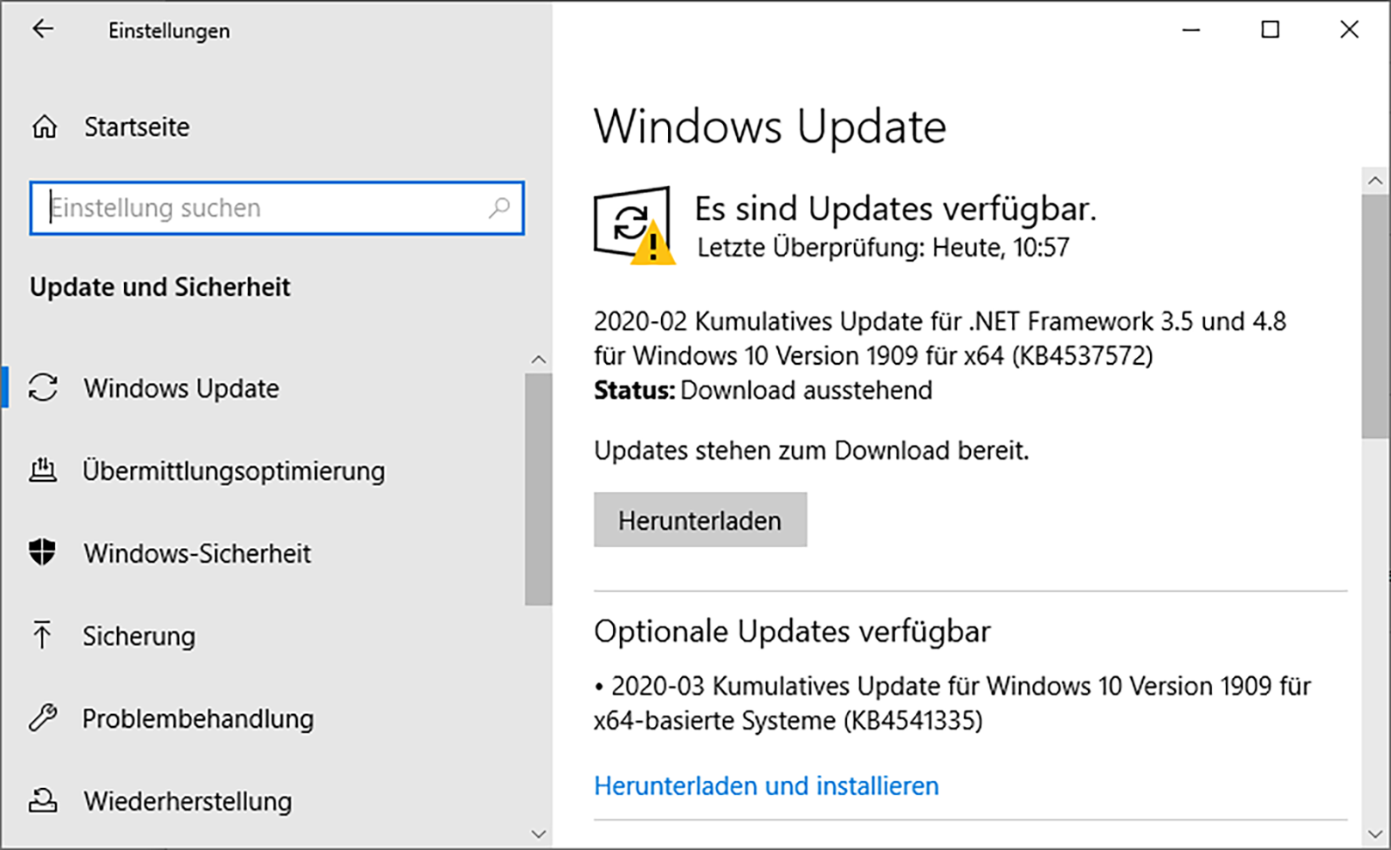Viewport: 1391px width, 850px height.
Task: Focus the Einstellung suchen search field
Action: pos(267,207)
